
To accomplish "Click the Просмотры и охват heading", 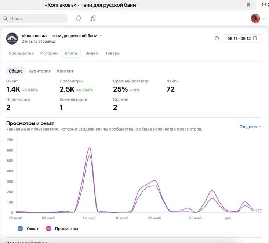I will [x=30, y=123].
